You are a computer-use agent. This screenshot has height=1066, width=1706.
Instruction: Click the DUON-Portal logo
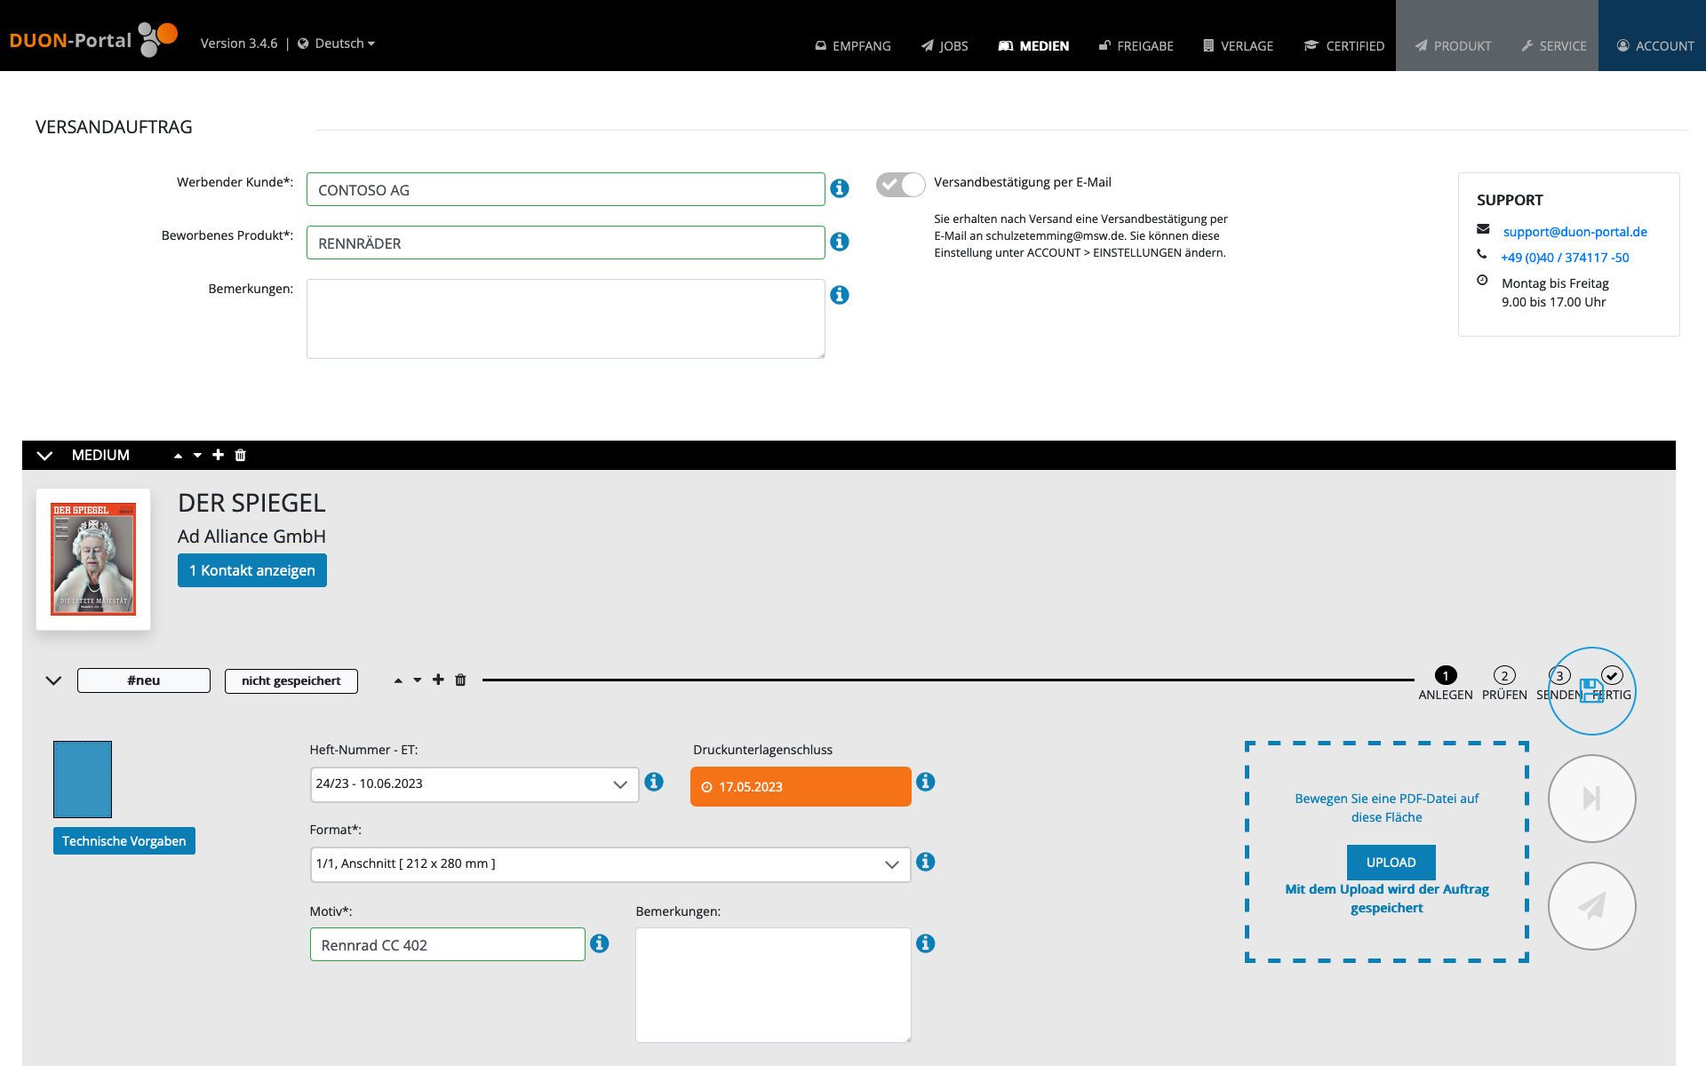tap(93, 40)
